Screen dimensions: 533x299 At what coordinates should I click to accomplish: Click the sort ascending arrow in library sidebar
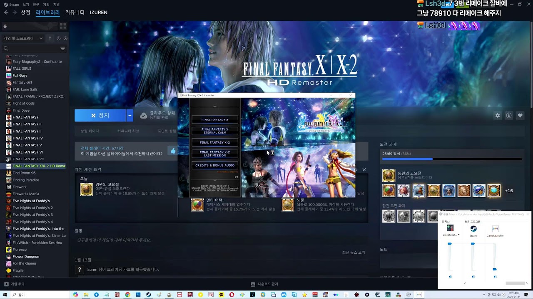(x=50, y=38)
